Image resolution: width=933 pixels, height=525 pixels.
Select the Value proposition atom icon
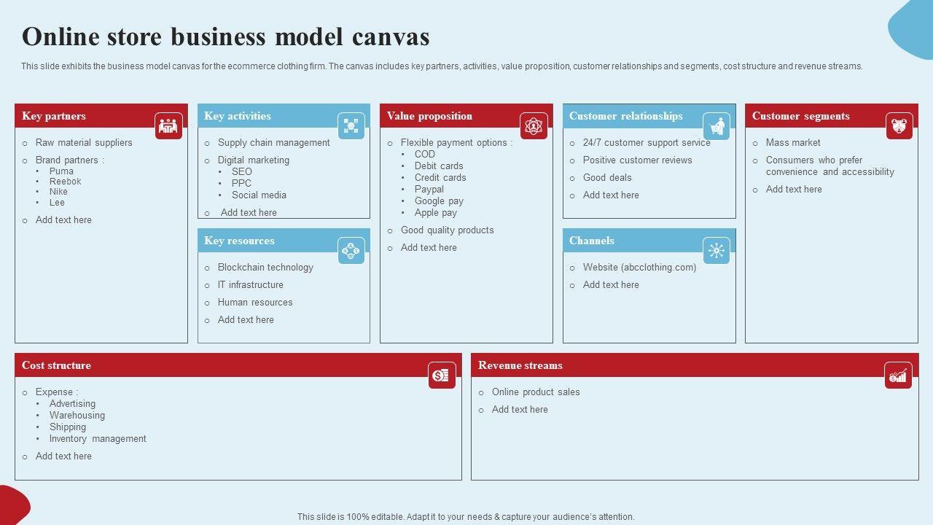(x=534, y=126)
